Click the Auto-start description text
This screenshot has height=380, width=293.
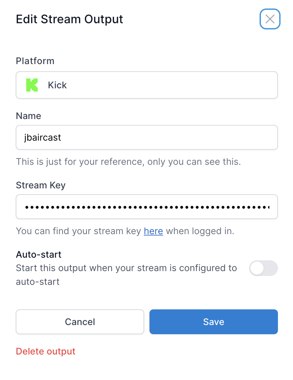tap(126, 275)
